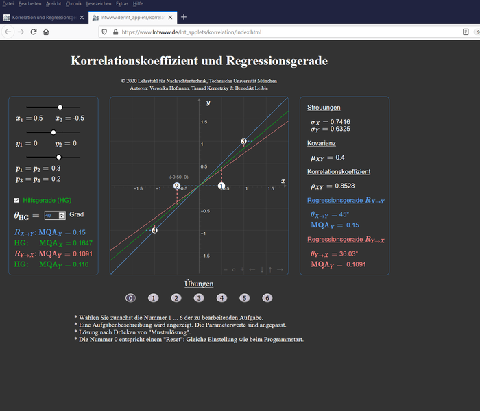Shift graph right with the right arrow
Screen dimensions: 480x411
[x=280, y=269]
